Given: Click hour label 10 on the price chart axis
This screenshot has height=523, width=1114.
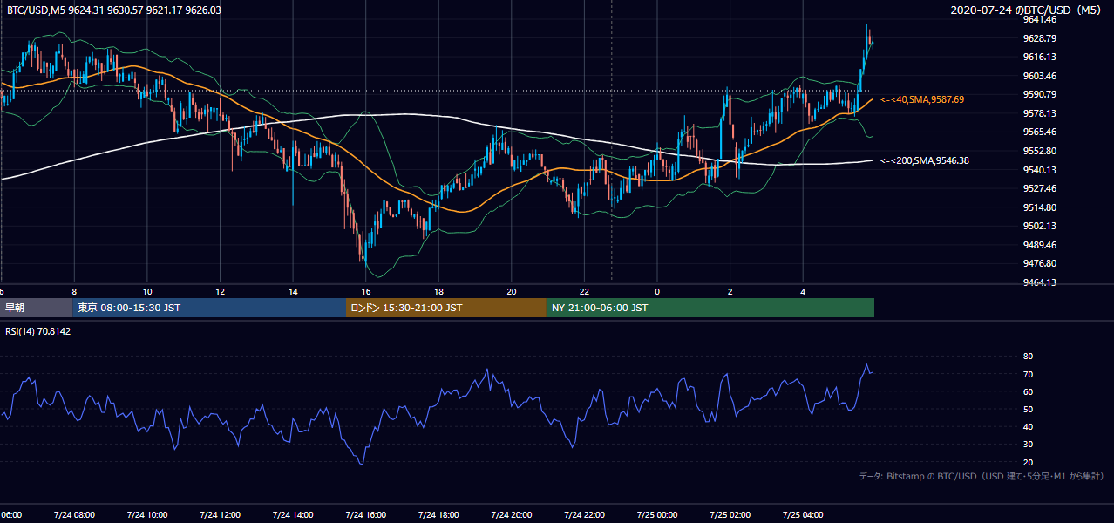Looking at the screenshot, I should click(147, 291).
